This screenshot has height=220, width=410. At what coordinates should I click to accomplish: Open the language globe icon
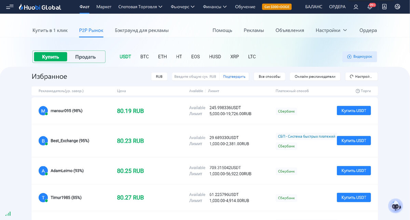coord(397,7)
